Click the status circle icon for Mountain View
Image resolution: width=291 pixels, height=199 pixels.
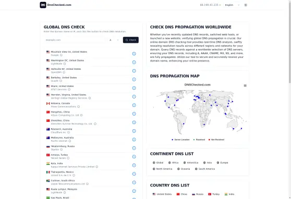click(x=134, y=54)
